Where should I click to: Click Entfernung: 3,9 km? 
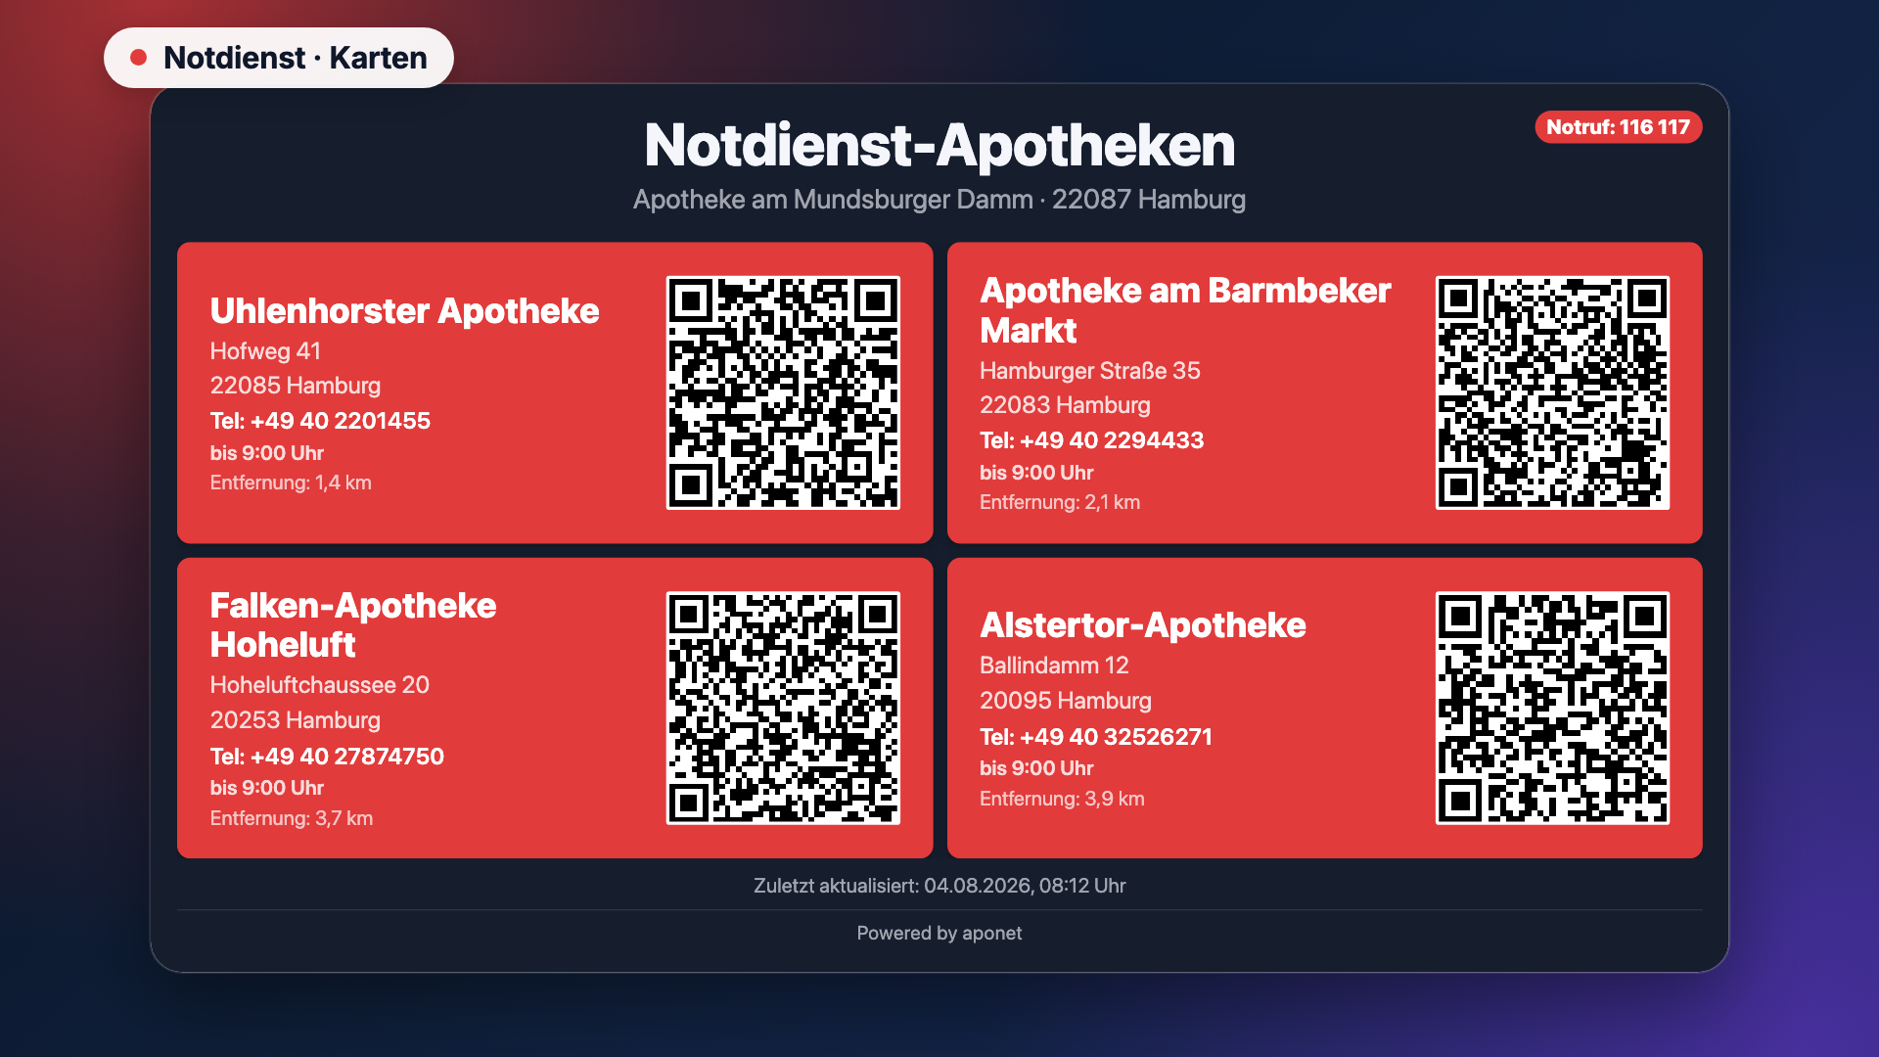point(1062,799)
